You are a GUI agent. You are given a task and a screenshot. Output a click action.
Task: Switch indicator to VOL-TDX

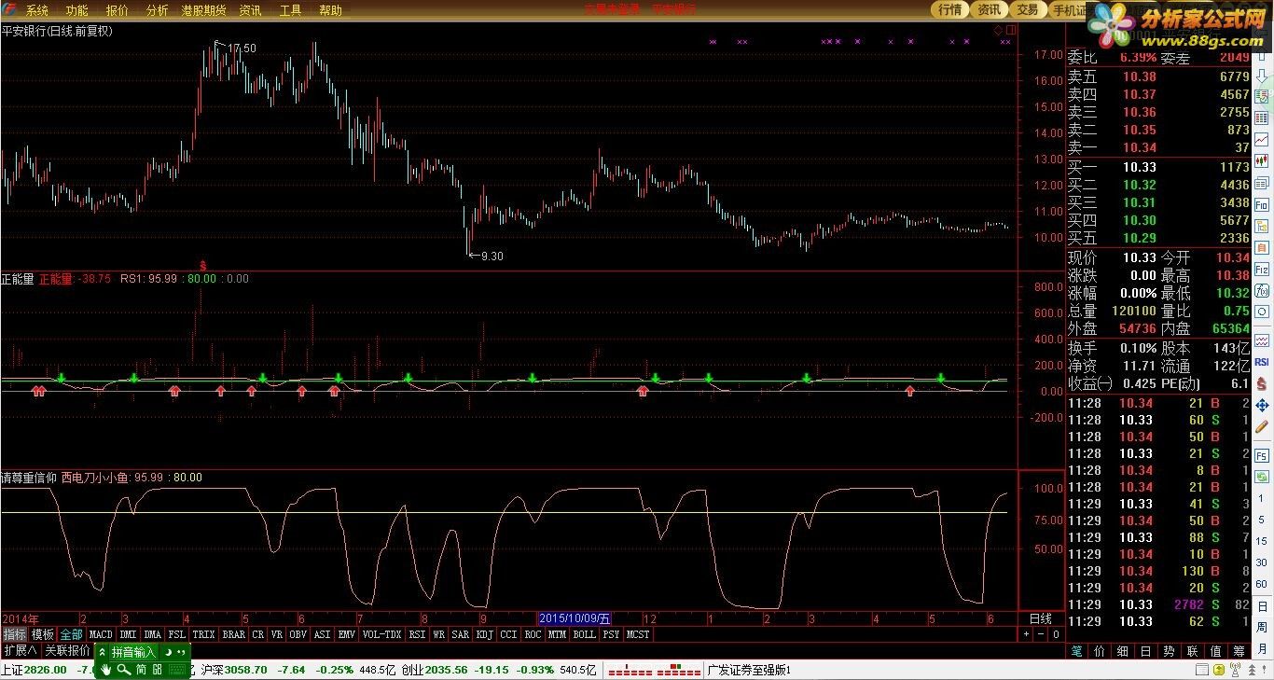click(381, 634)
